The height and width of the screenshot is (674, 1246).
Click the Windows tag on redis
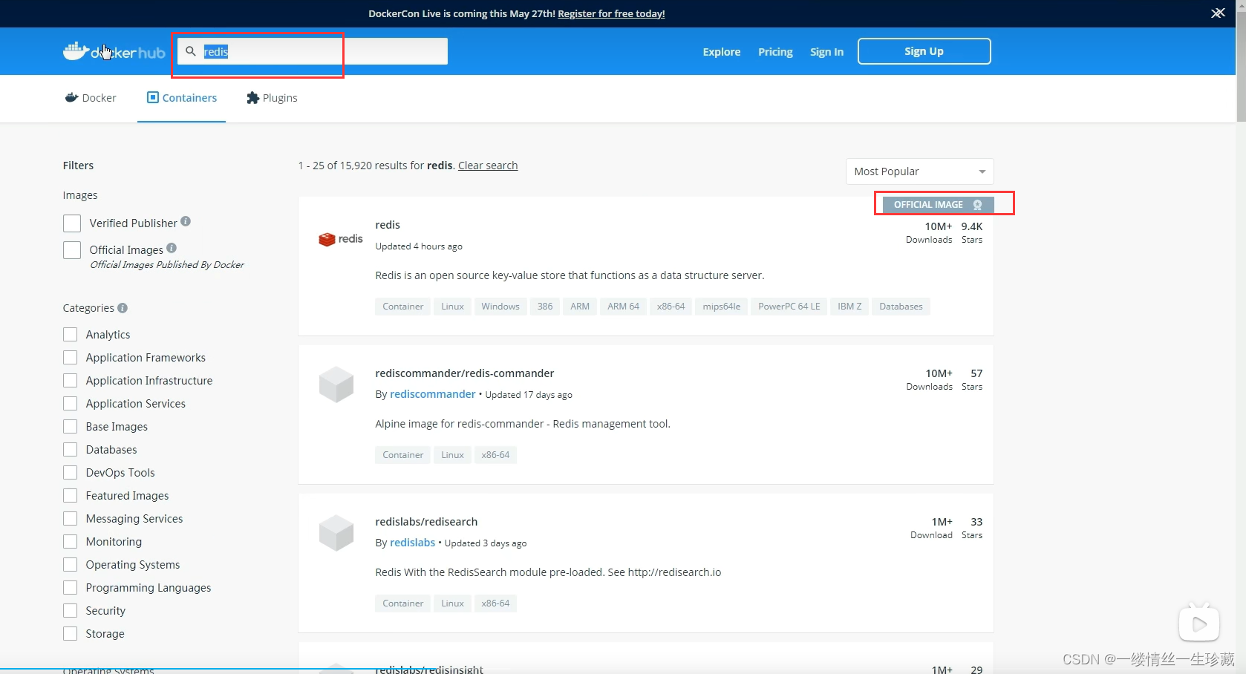(500, 307)
